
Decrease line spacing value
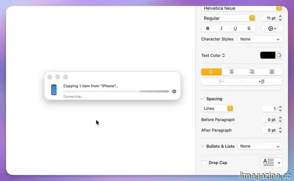[x=280, y=110]
